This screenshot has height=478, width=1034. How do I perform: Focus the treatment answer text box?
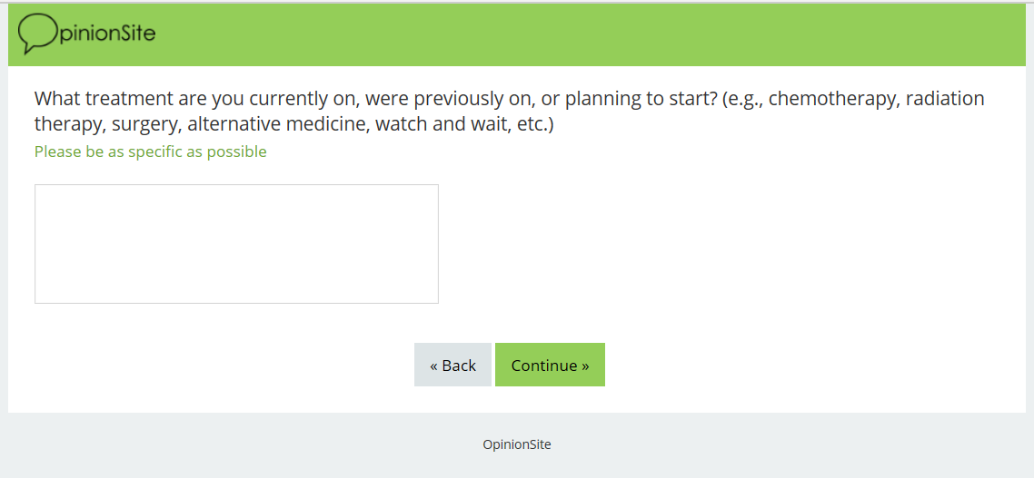[236, 244]
